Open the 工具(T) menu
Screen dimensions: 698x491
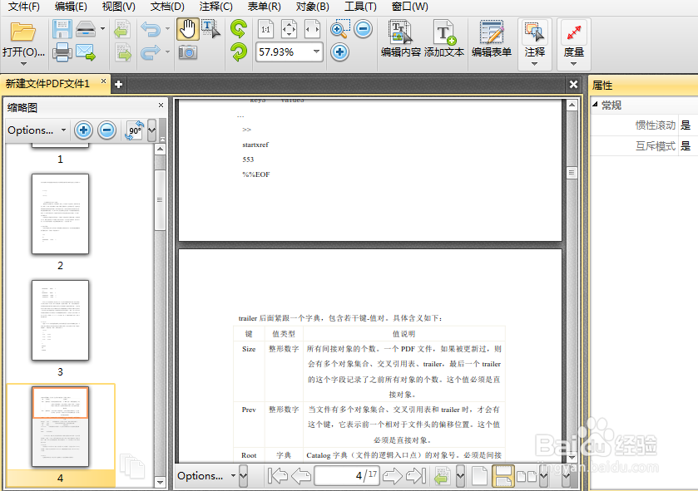click(x=360, y=7)
